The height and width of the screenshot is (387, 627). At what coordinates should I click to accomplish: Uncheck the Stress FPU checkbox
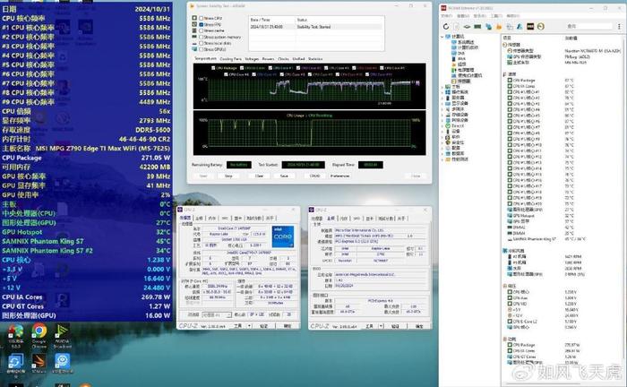point(202,24)
